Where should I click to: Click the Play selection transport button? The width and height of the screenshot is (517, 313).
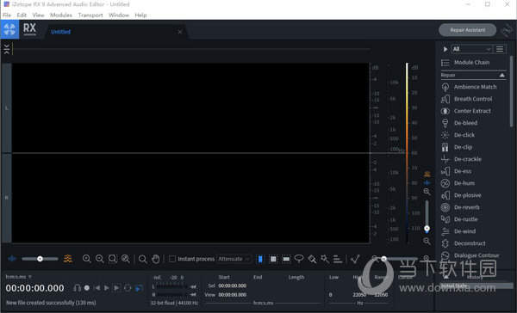click(116, 288)
